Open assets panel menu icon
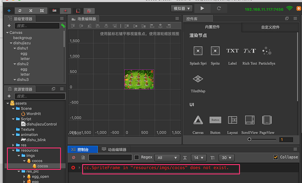The image size is (302, 183). tap(62, 89)
